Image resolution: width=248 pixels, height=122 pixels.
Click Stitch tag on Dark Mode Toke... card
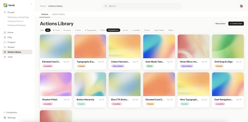tap(150, 66)
